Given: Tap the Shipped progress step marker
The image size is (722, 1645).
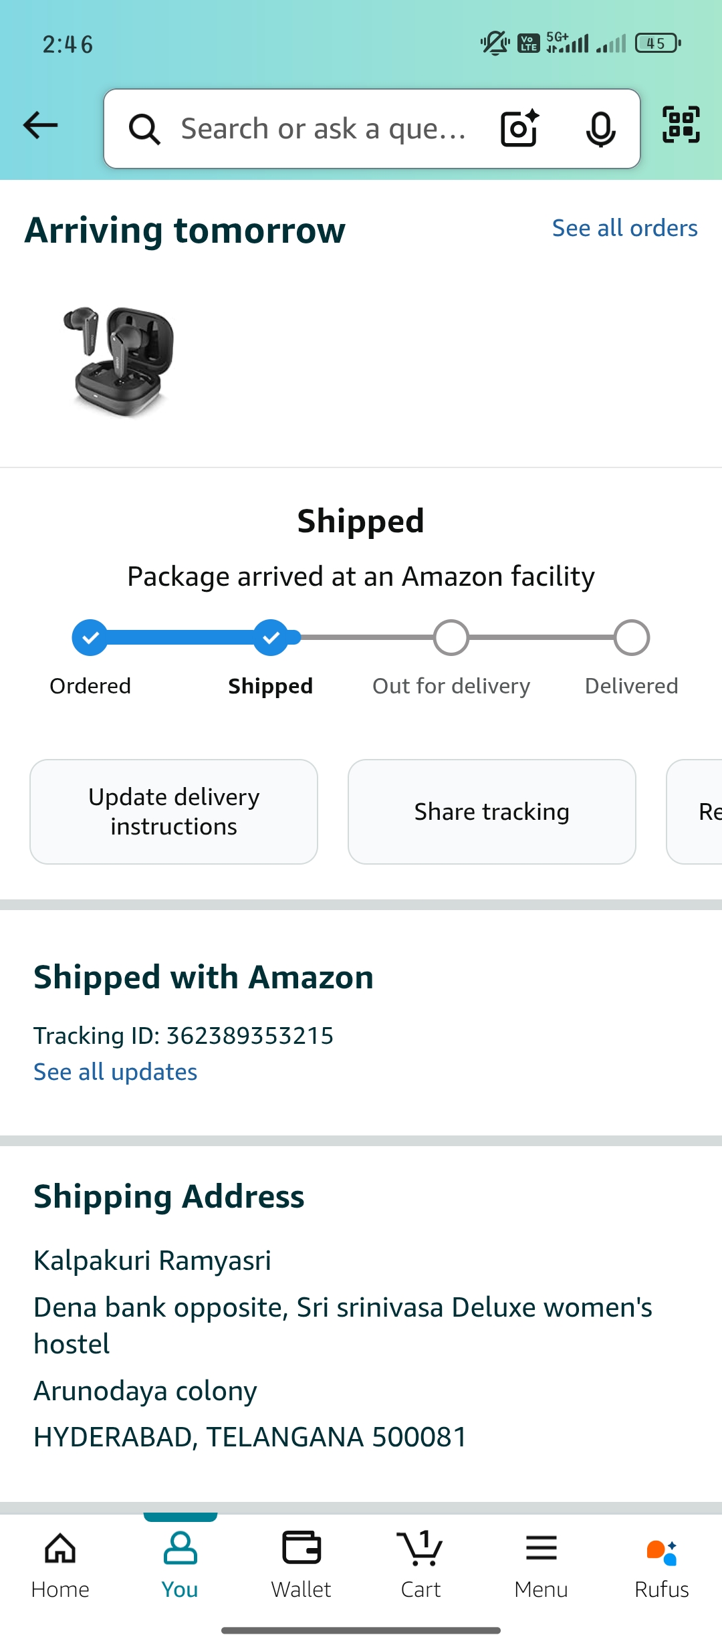Looking at the screenshot, I should pyautogui.click(x=271, y=638).
